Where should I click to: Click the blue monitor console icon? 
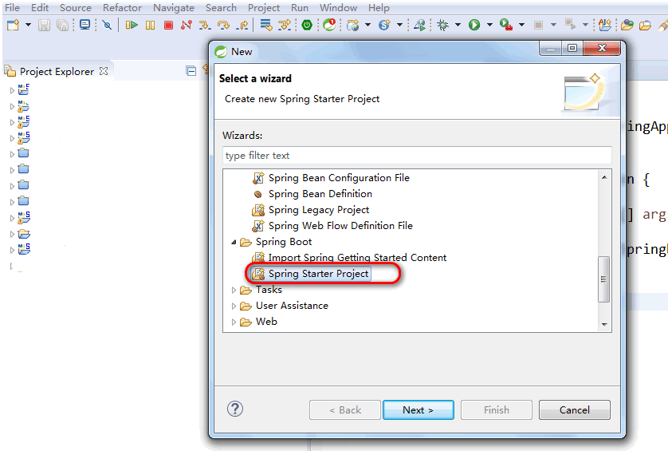(x=84, y=25)
